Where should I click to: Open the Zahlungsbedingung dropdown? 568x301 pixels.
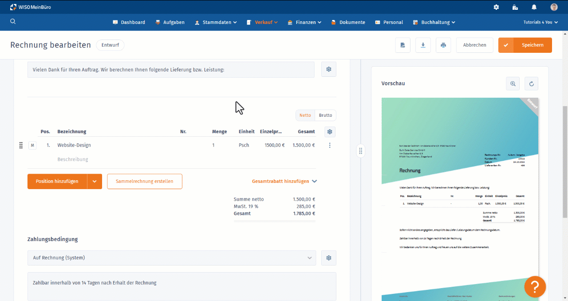(172, 258)
